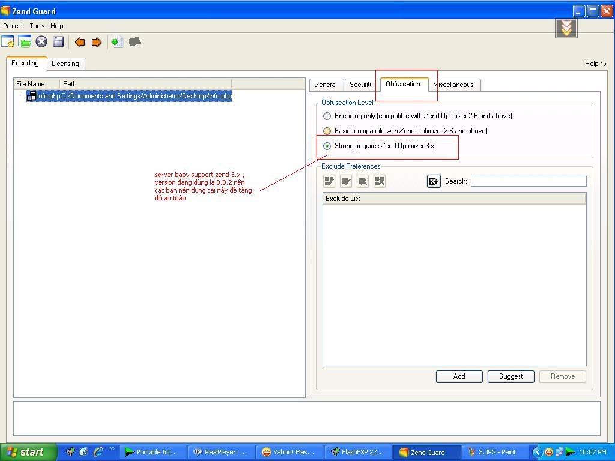Image resolution: width=615 pixels, height=461 pixels.
Task: Click the orange back arrow icon
Action: [80, 42]
